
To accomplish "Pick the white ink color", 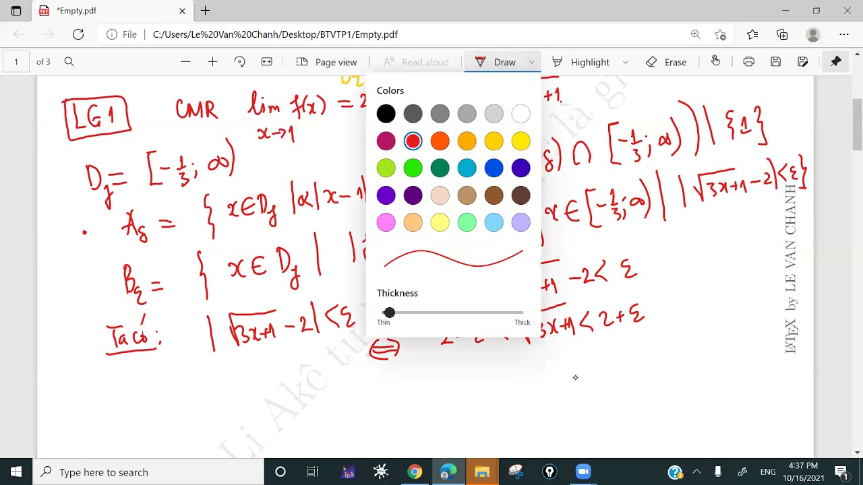I will [520, 114].
